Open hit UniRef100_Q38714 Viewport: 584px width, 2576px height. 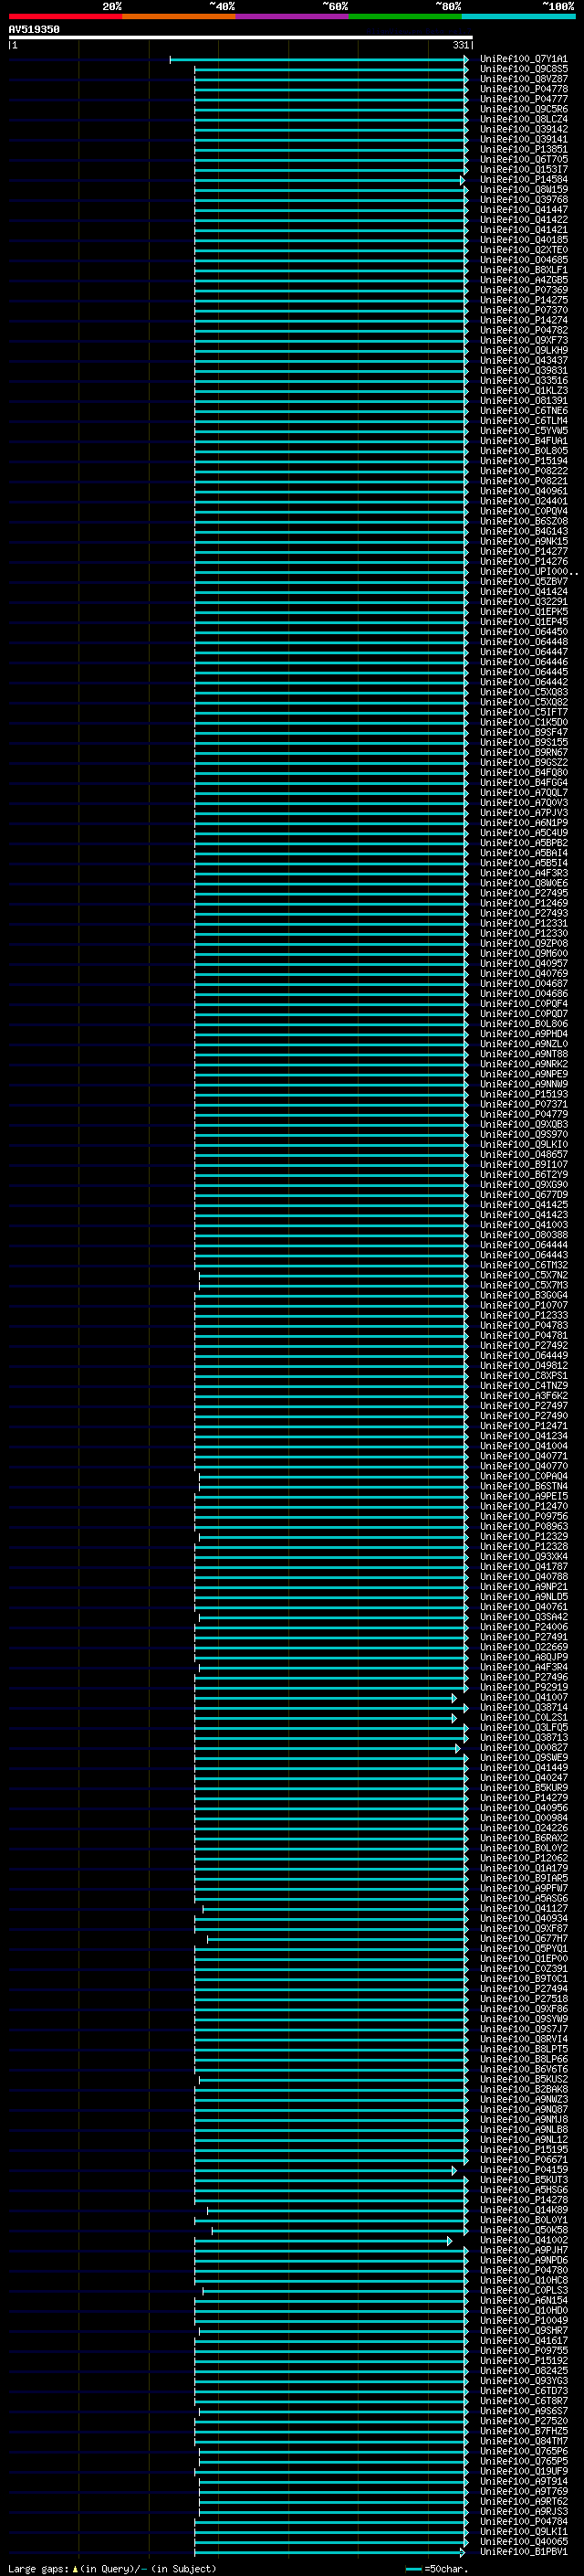tap(523, 1707)
